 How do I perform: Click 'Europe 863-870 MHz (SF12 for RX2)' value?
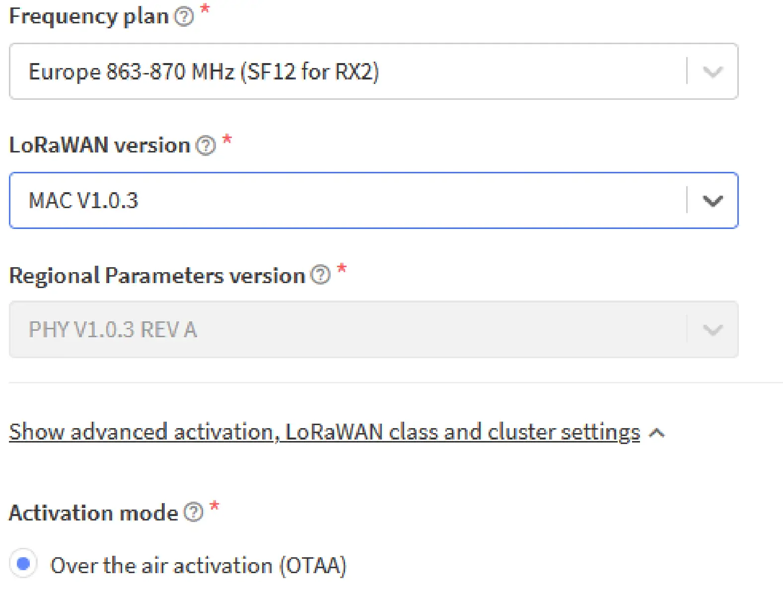click(x=204, y=72)
